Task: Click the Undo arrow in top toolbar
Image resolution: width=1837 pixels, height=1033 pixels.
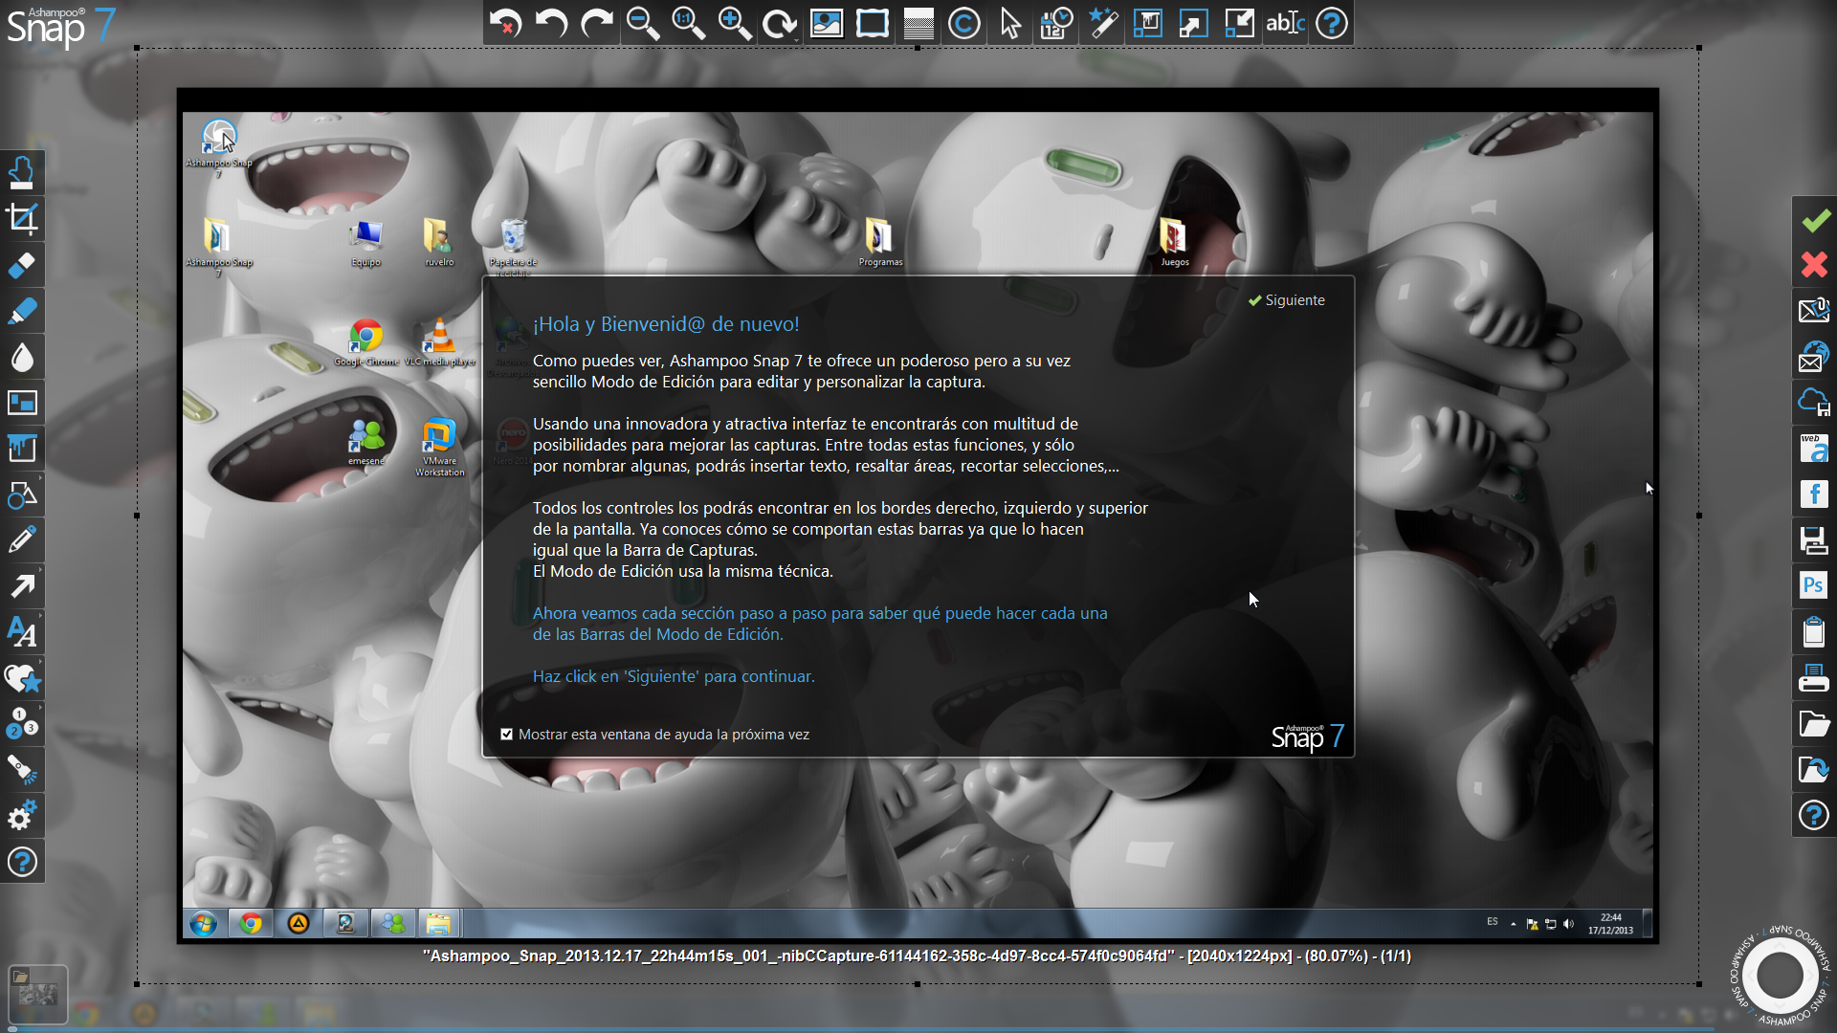Action: 551,23
